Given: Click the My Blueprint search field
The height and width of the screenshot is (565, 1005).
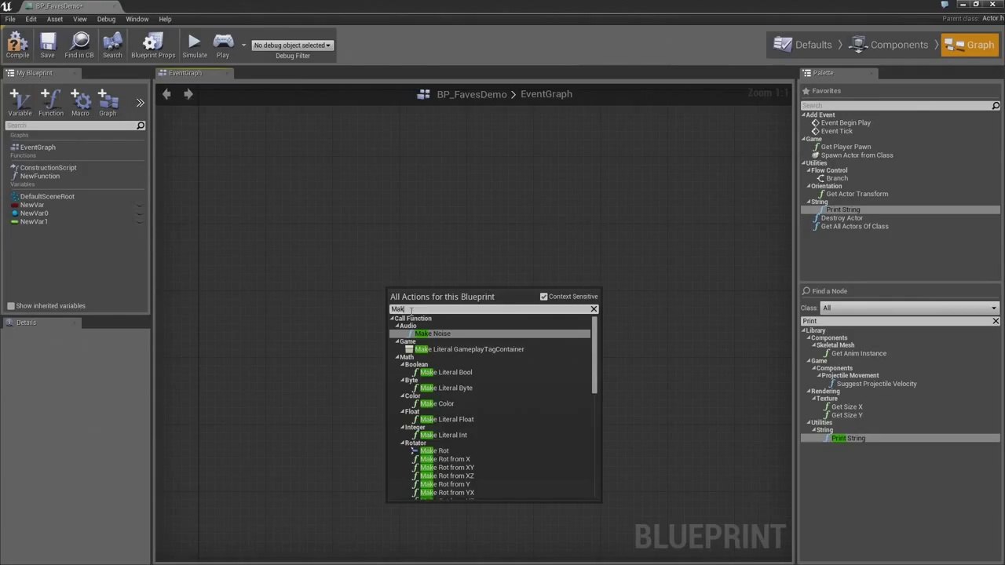Looking at the screenshot, I should [75, 126].
